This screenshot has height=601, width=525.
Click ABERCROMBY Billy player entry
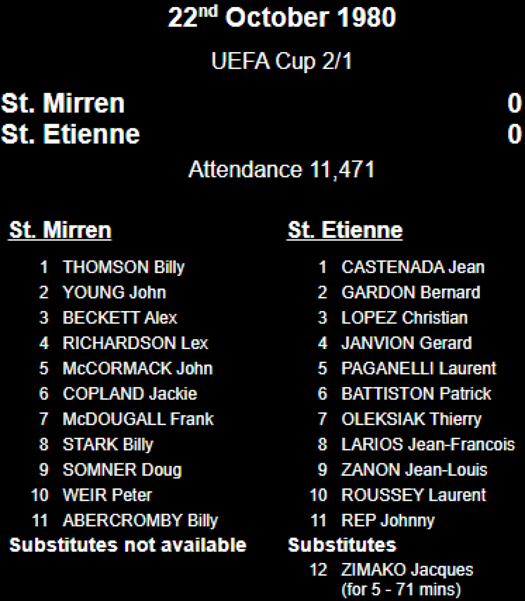140,520
